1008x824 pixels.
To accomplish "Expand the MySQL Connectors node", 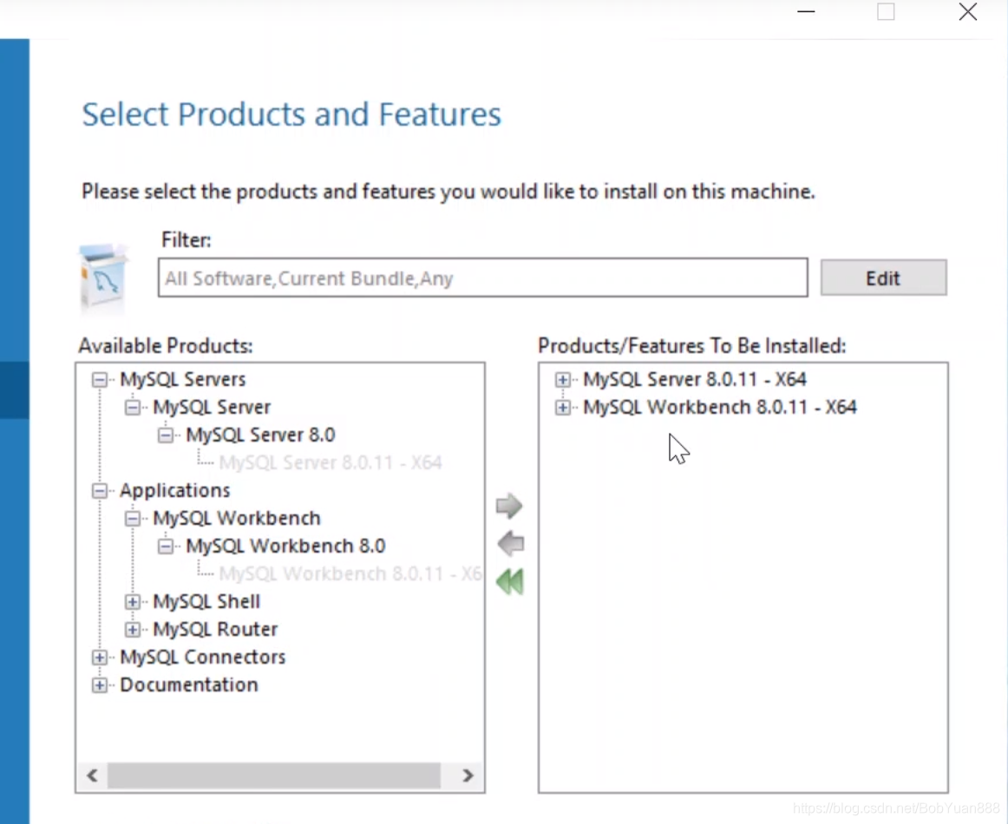I will pos(100,657).
